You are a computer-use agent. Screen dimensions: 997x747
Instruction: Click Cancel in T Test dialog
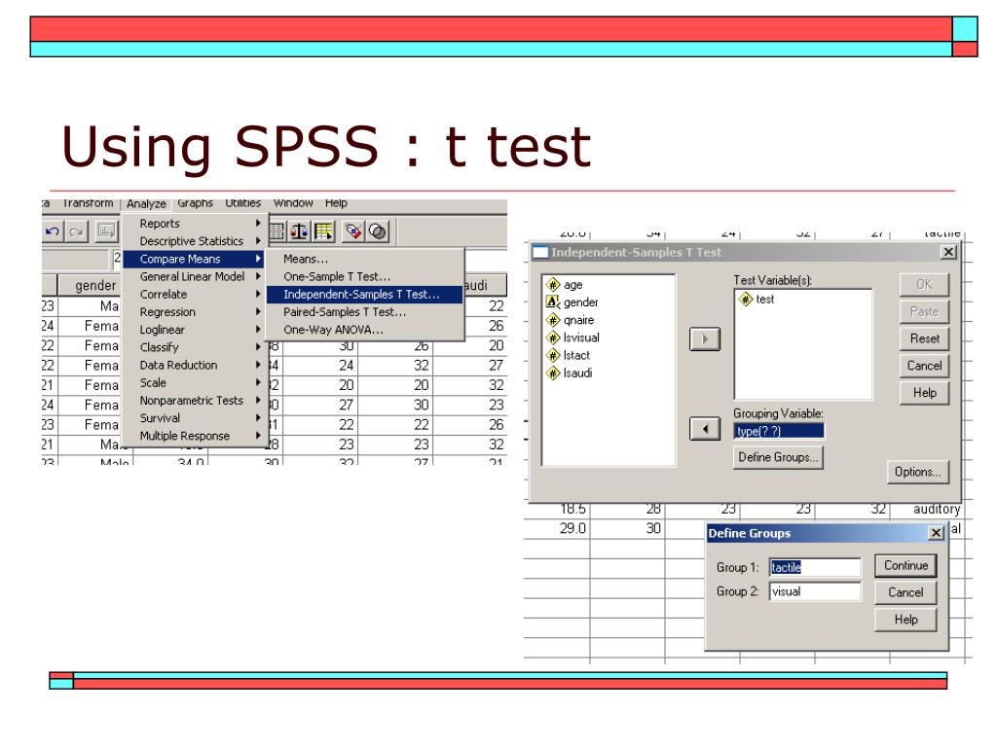coord(925,366)
